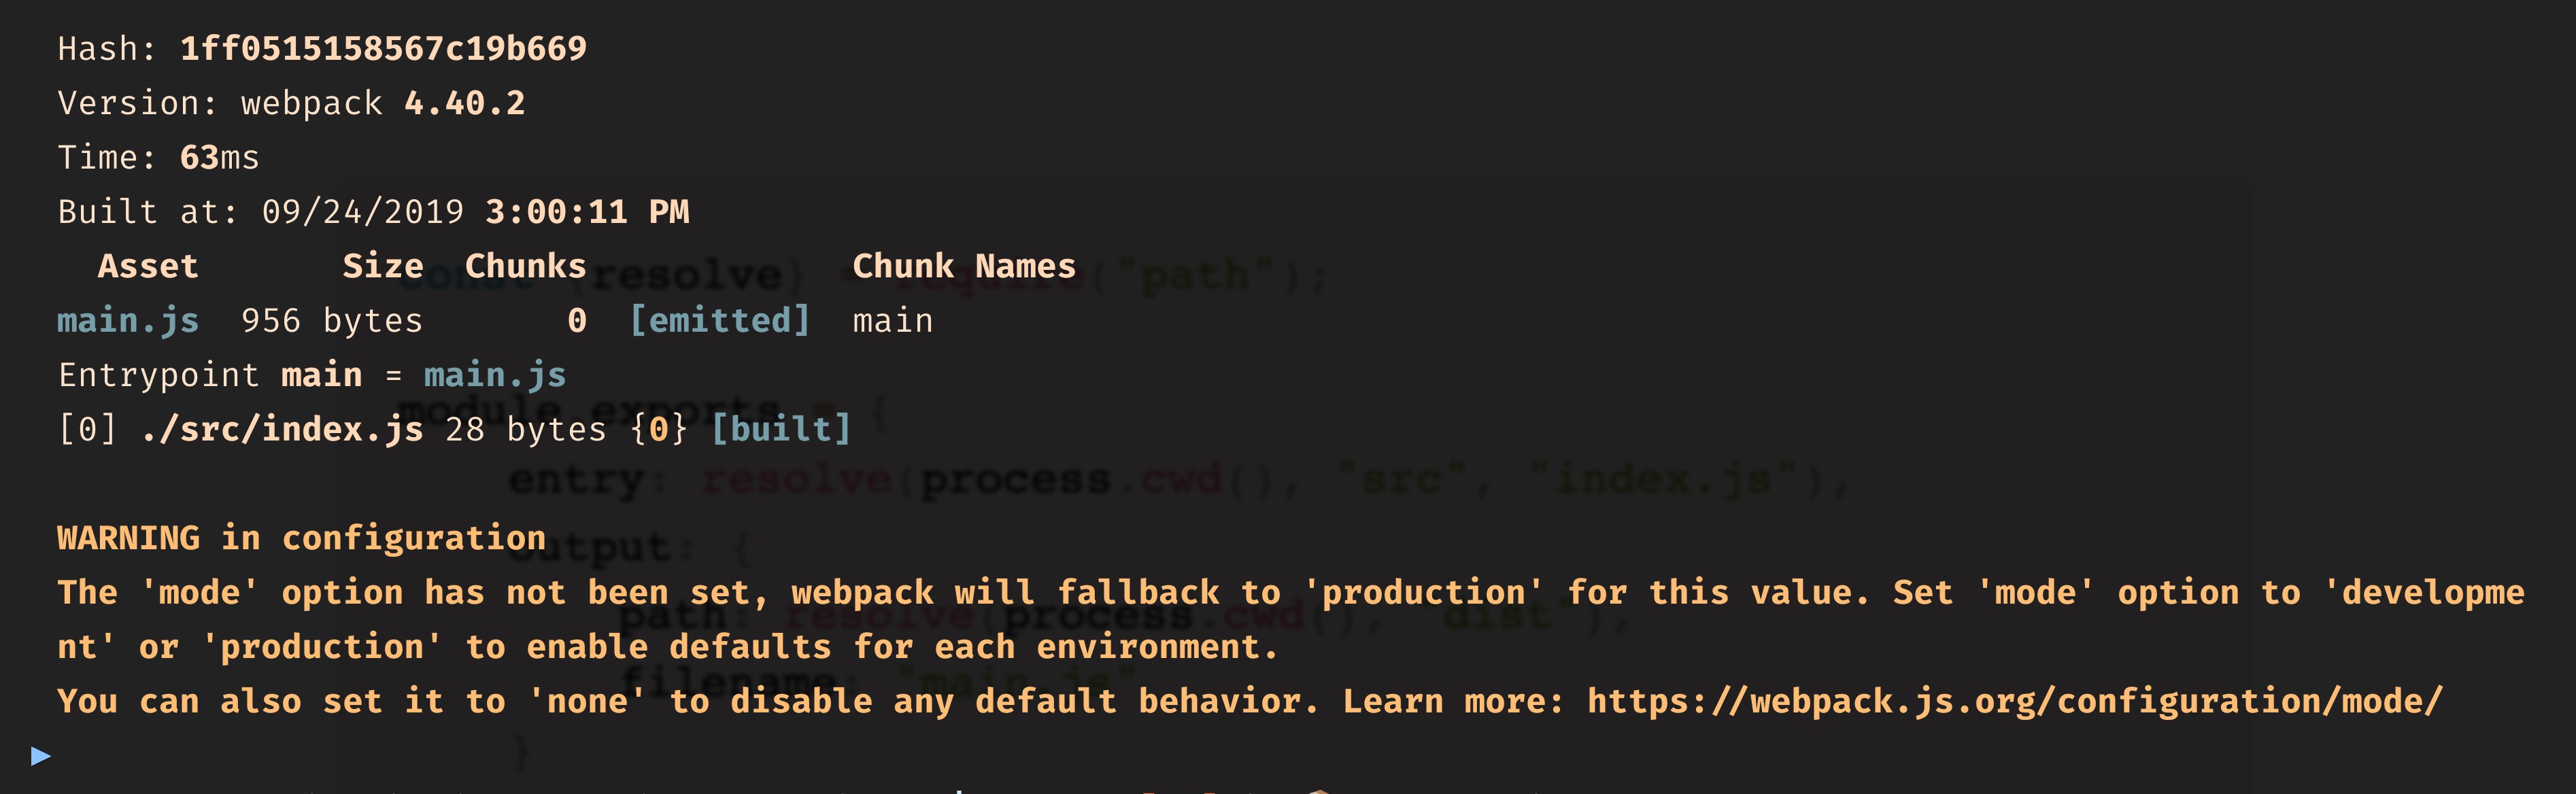Click the Asset column header
Viewport: 2576px width, 794px height.
[148, 266]
